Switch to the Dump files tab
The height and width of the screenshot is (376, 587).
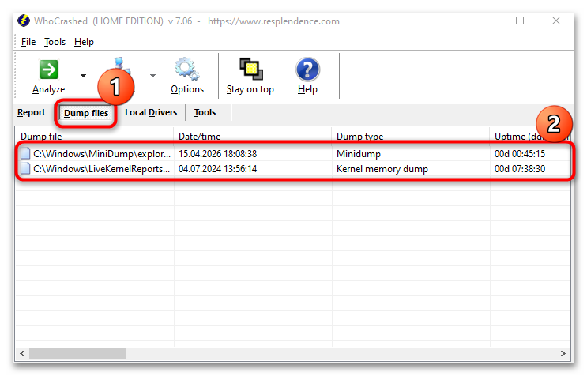[86, 113]
